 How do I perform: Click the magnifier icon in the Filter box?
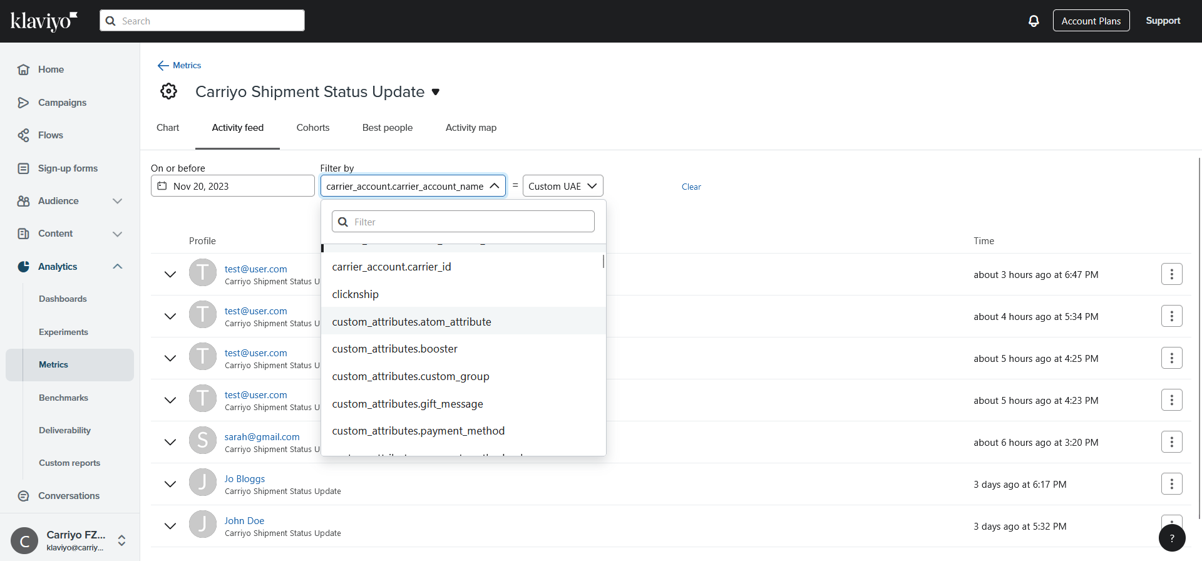343,222
